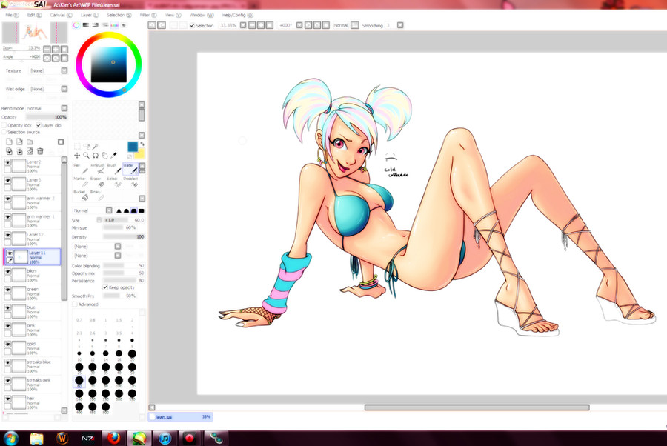Swap foreground and background colors
The height and width of the screenshot is (446, 667).
[x=142, y=144]
